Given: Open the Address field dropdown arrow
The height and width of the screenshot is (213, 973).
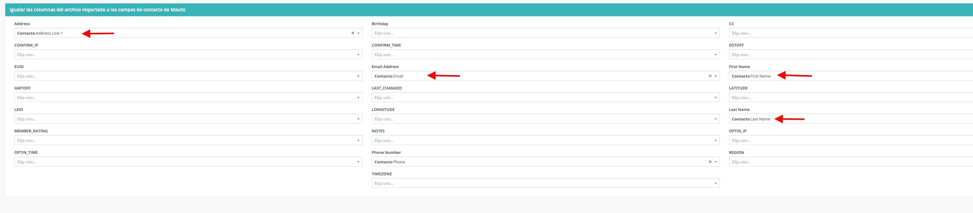Looking at the screenshot, I should point(359,33).
